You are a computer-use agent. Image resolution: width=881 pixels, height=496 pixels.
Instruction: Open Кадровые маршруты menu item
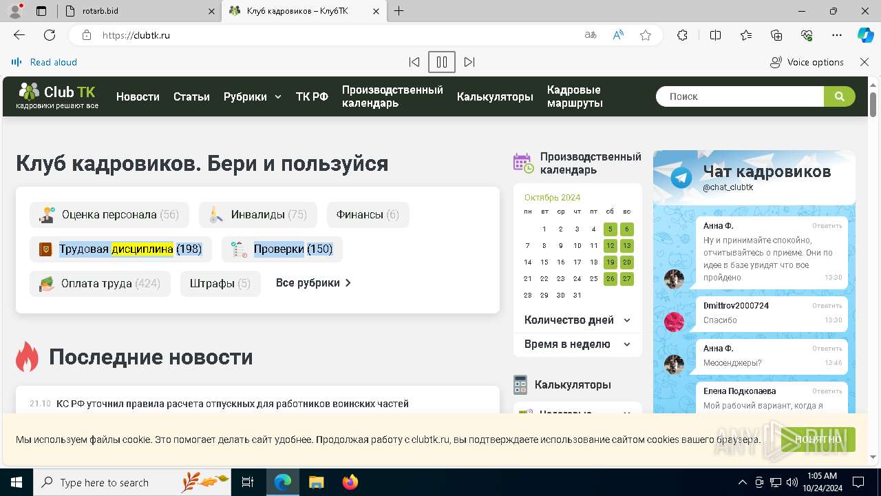(x=575, y=96)
